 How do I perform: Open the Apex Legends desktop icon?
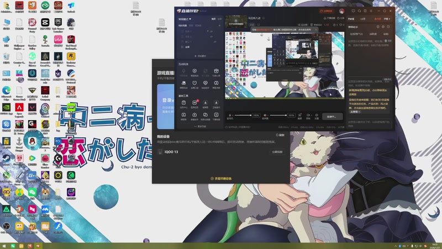(19, 110)
